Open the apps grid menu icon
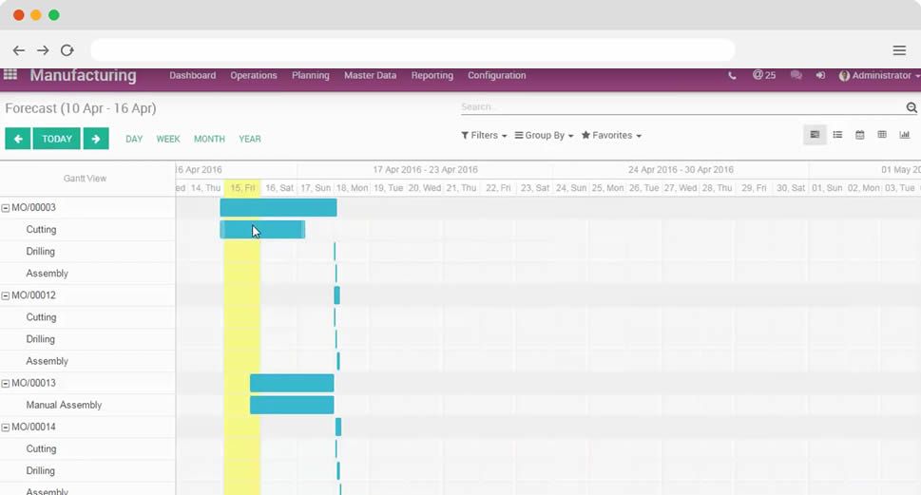The height and width of the screenshot is (495, 921). 10,74
